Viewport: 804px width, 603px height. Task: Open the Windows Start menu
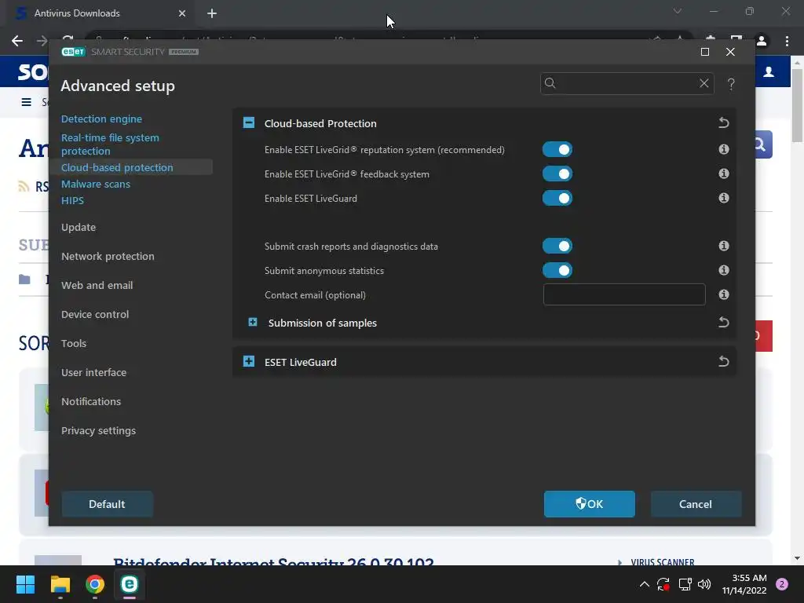pos(25,584)
